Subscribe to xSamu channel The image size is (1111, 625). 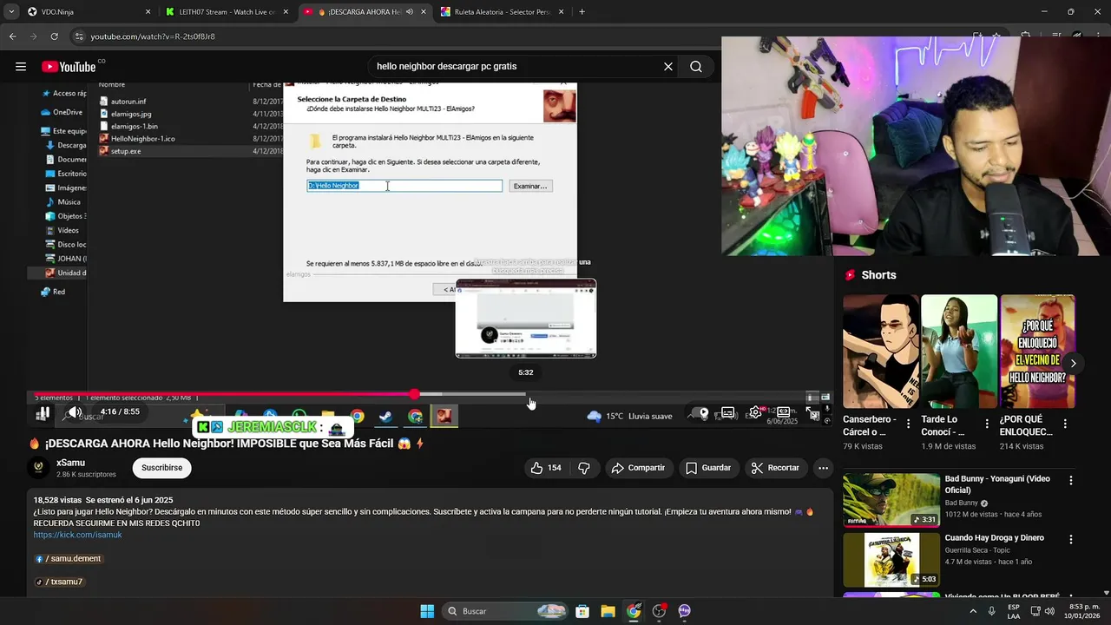click(x=161, y=468)
